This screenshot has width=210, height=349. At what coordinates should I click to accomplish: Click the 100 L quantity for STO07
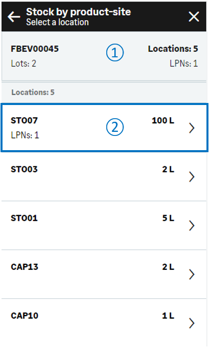tap(163, 120)
